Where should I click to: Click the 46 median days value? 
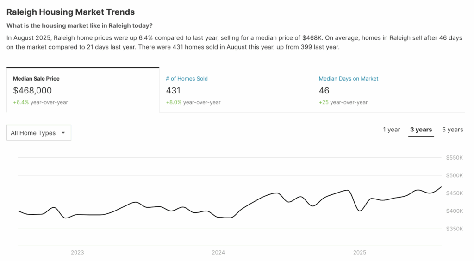pos(324,91)
